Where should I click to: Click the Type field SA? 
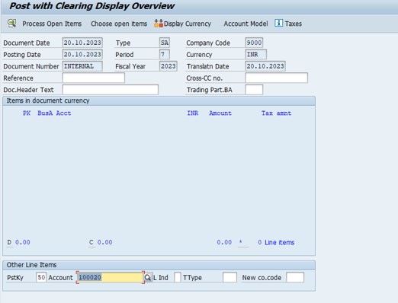coord(165,43)
